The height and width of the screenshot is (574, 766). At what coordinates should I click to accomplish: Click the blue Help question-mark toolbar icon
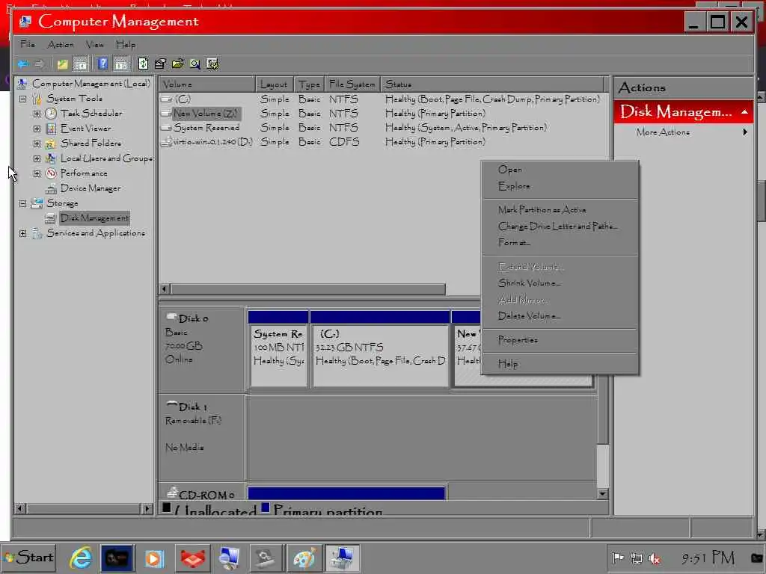click(102, 64)
